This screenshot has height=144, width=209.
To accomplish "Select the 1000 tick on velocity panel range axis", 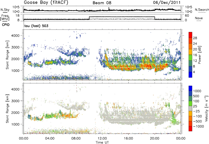I will pos(15,124).
